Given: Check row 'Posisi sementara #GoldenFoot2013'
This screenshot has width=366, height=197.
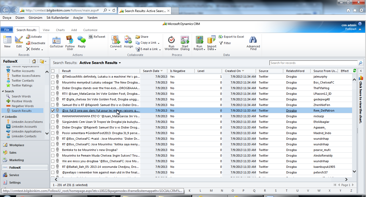Looking at the screenshot, I should (x=53, y=133).
